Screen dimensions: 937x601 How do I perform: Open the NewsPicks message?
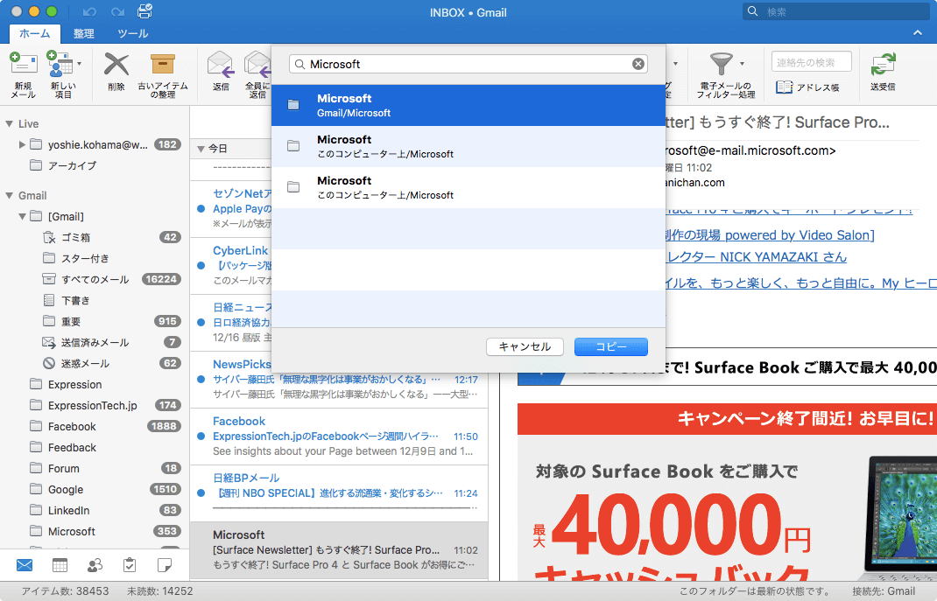point(339,380)
